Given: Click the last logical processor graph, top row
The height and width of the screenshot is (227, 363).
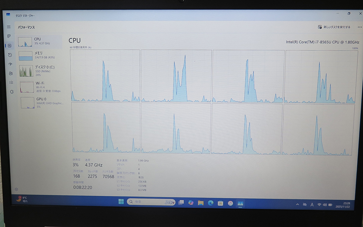Looking at the screenshot, I should tap(322, 77).
